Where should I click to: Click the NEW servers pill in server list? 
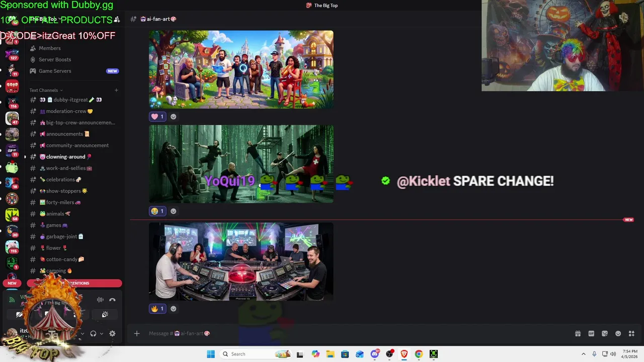point(12,283)
